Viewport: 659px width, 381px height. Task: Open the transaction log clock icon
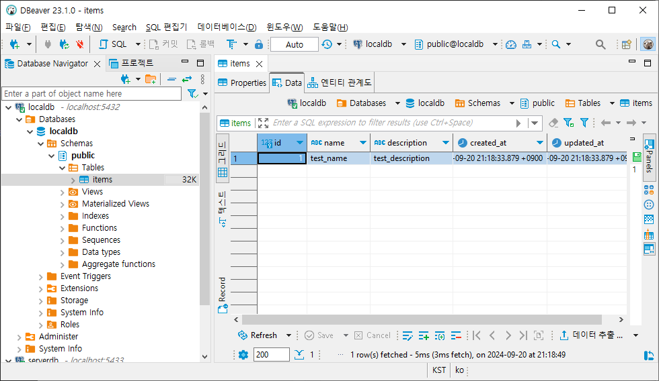tap(327, 44)
